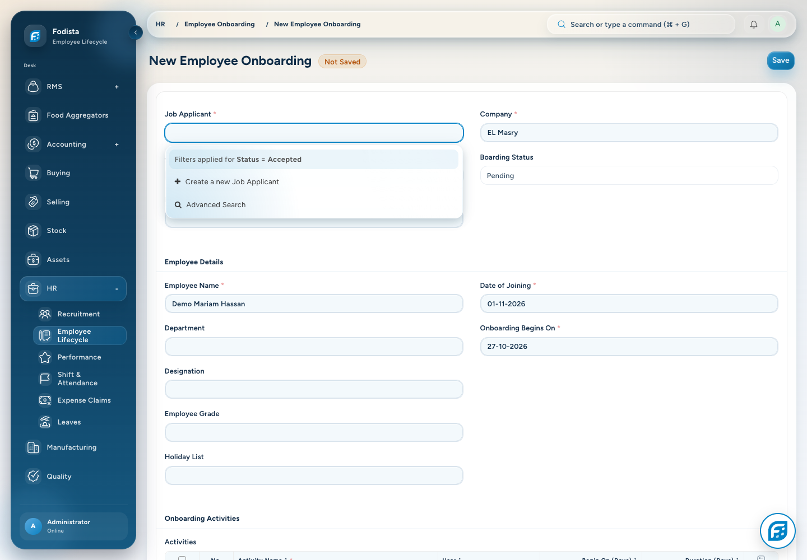Open the Fodista chat bubble icon
807x560 pixels.
[778, 531]
